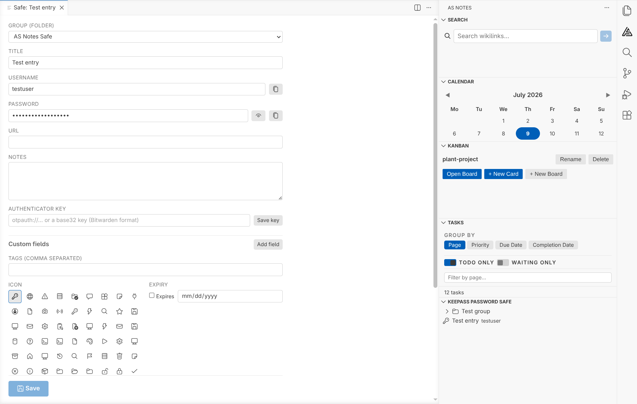Split the editor to the right
This screenshot has height=404, width=637.
point(418,7)
